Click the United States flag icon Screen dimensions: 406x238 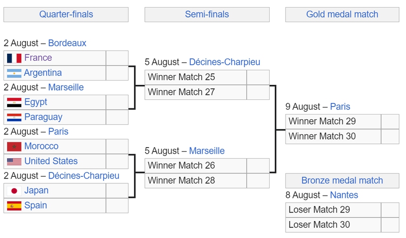click(x=14, y=162)
